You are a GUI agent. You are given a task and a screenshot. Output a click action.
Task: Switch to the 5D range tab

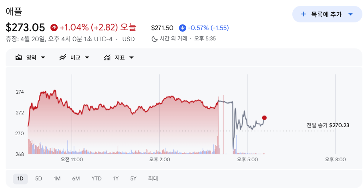38,179
